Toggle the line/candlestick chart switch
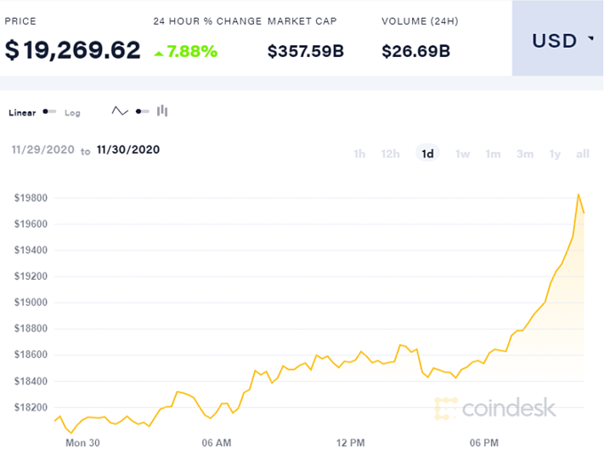 click(x=142, y=111)
